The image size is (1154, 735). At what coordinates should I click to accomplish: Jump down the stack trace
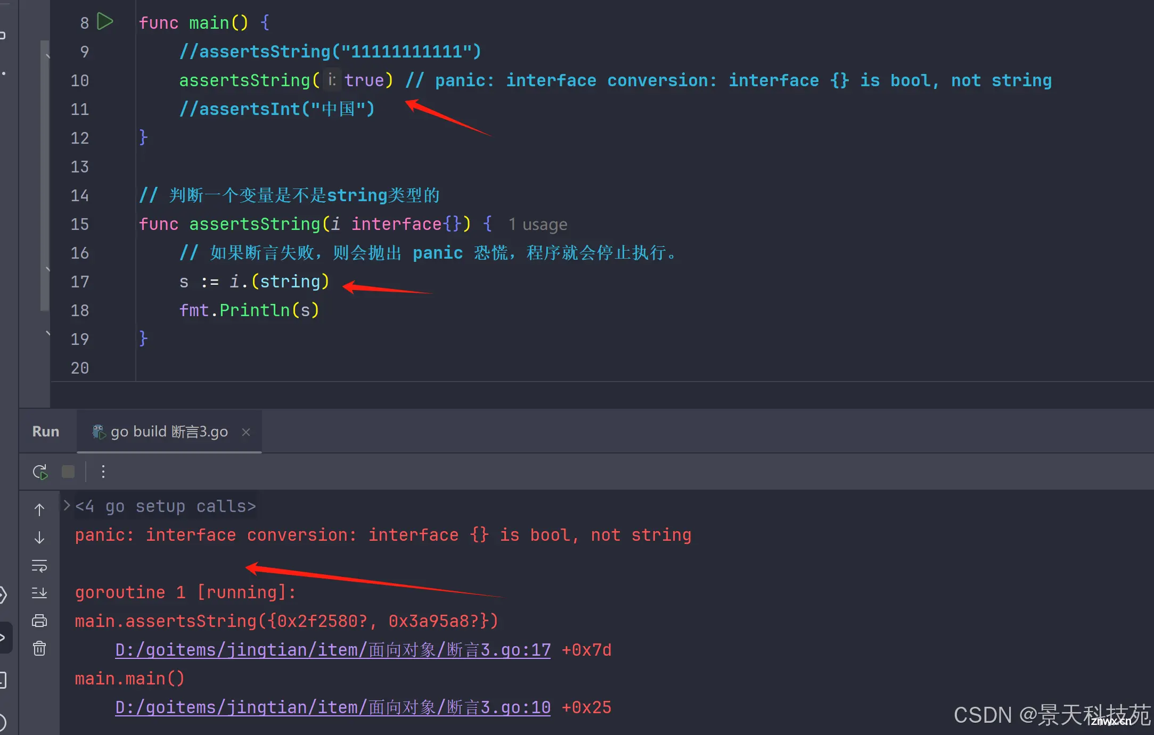click(x=39, y=538)
